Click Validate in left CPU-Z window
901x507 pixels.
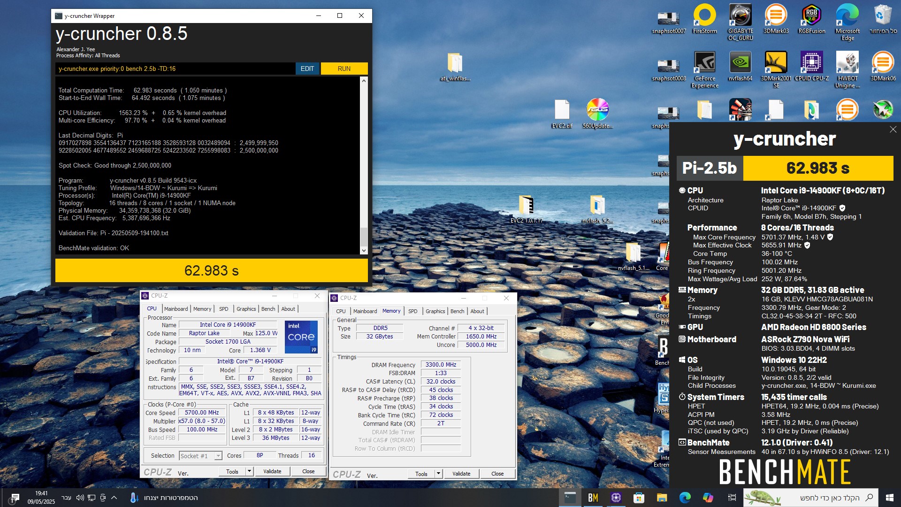272,471
